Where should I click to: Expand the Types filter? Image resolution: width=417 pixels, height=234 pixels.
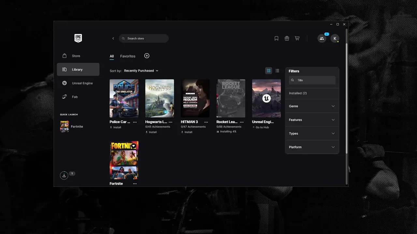coord(312,134)
